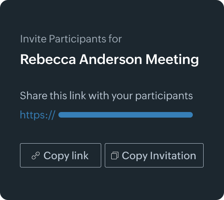
Task: Click the "Copy link" button label
Action: pyautogui.click(x=66, y=156)
